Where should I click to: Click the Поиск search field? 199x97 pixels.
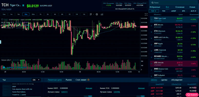coord(174,3)
